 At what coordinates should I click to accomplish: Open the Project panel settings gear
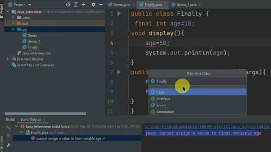(x=93, y=5)
